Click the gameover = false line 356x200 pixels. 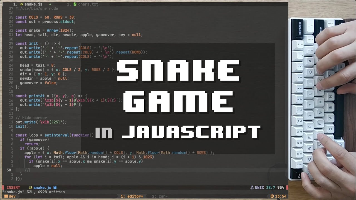[x=39, y=83]
